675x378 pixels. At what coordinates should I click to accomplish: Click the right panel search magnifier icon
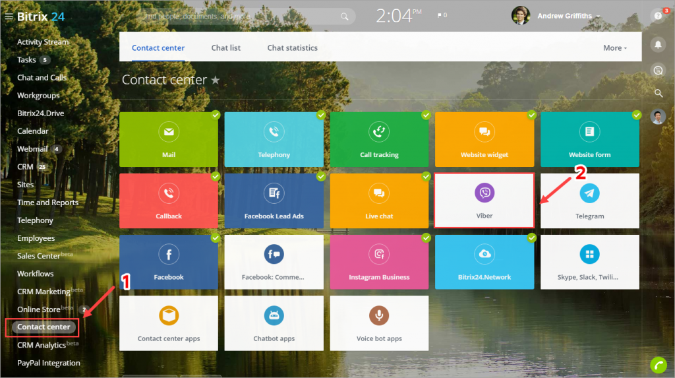coord(659,93)
